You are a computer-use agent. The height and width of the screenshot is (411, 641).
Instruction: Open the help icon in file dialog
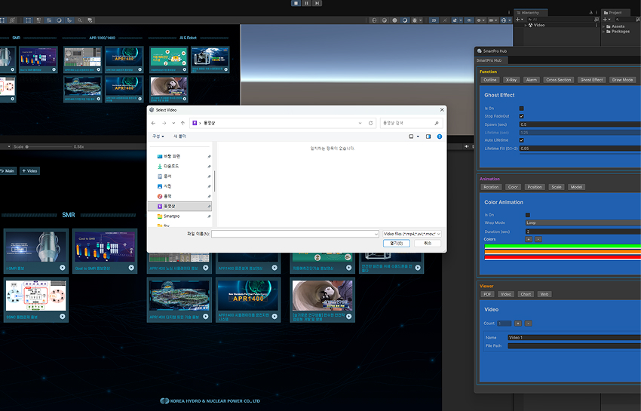click(440, 136)
